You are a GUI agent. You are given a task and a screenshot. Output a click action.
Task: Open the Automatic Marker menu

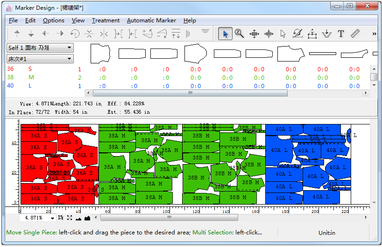click(x=151, y=21)
